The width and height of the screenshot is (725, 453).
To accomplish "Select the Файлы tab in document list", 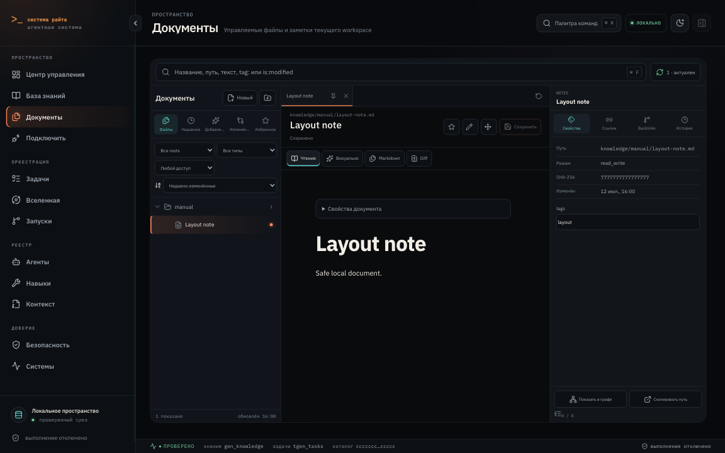I will [166, 124].
